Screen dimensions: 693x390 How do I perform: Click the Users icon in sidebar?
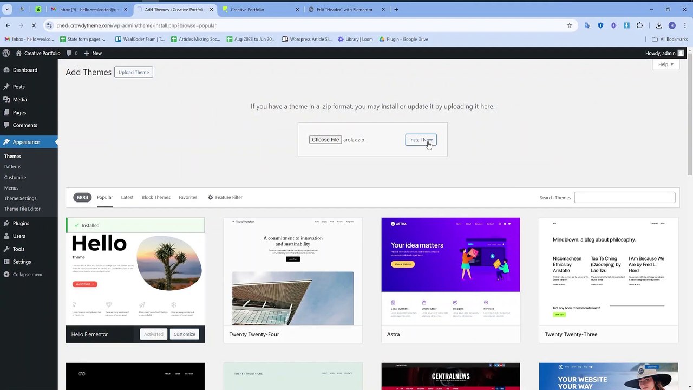click(6, 236)
